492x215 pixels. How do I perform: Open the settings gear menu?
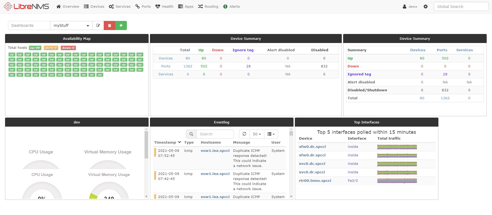tap(426, 7)
